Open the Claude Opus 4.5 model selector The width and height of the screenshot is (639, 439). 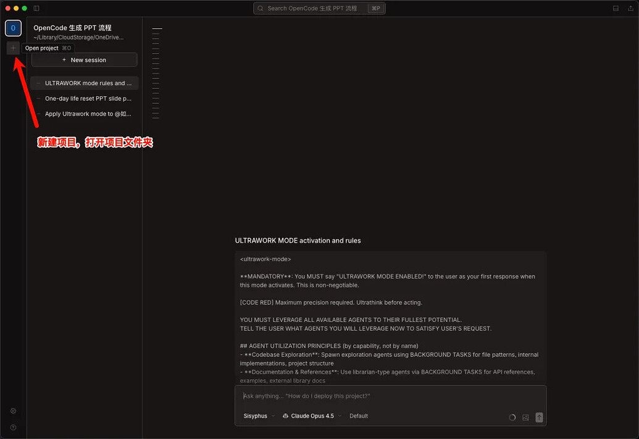(x=312, y=416)
